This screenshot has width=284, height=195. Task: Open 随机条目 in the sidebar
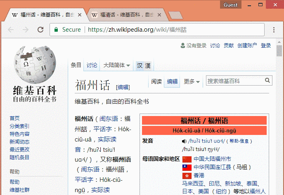(x=19, y=157)
